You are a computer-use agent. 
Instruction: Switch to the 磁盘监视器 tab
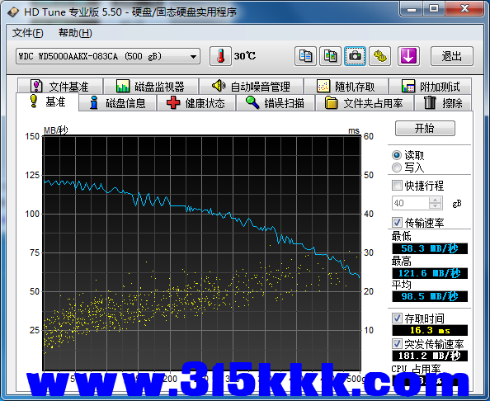click(x=151, y=87)
